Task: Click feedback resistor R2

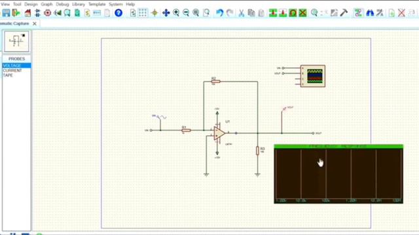Action: click(215, 82)
